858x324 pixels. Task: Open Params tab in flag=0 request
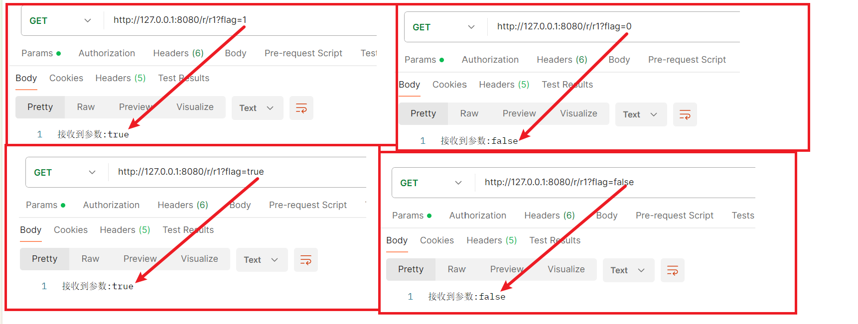coord(424,60)
